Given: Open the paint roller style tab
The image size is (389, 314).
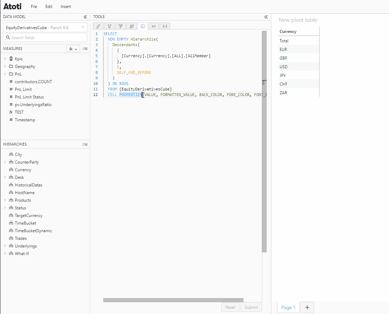Looking at the screenshot, I should (121, 26).
